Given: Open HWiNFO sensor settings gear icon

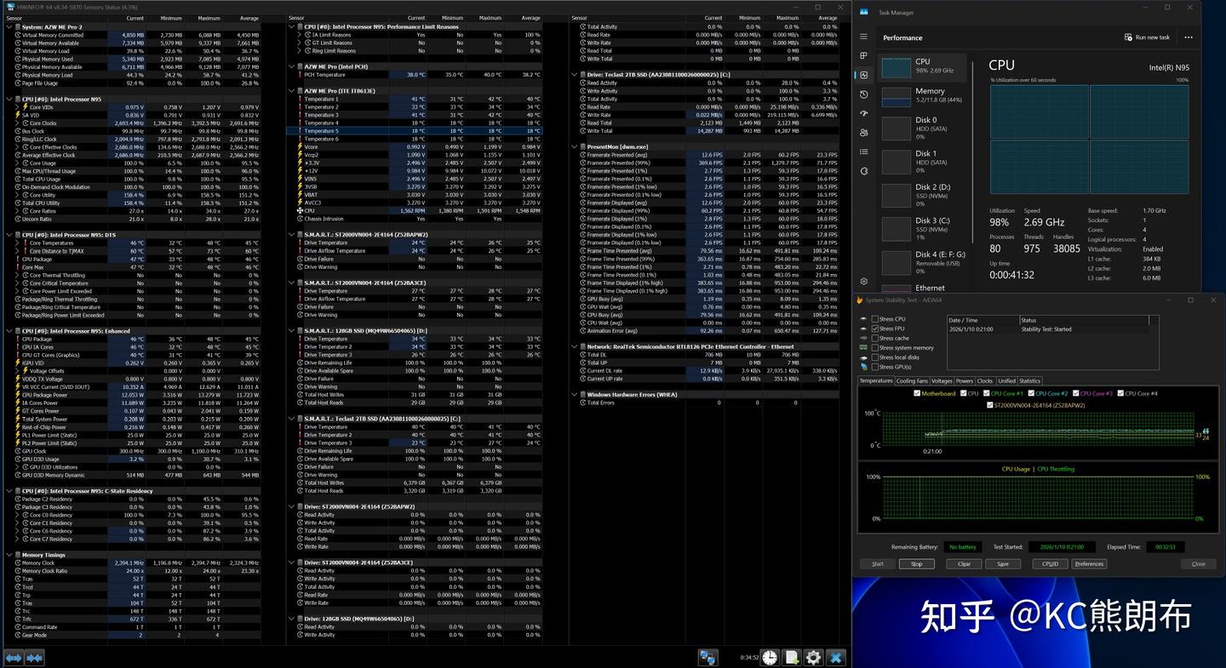Looking at the screenshot, I should 814,657.
